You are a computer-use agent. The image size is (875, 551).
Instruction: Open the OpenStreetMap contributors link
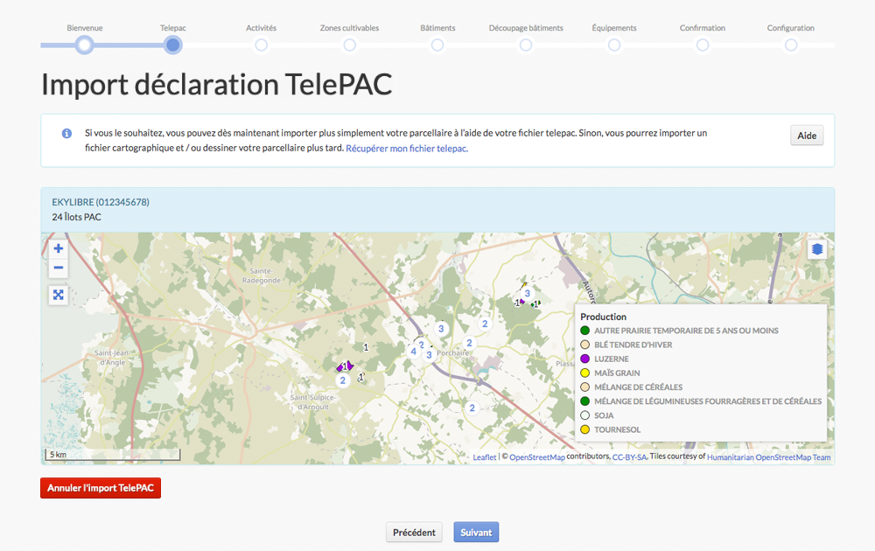[537, 457]
